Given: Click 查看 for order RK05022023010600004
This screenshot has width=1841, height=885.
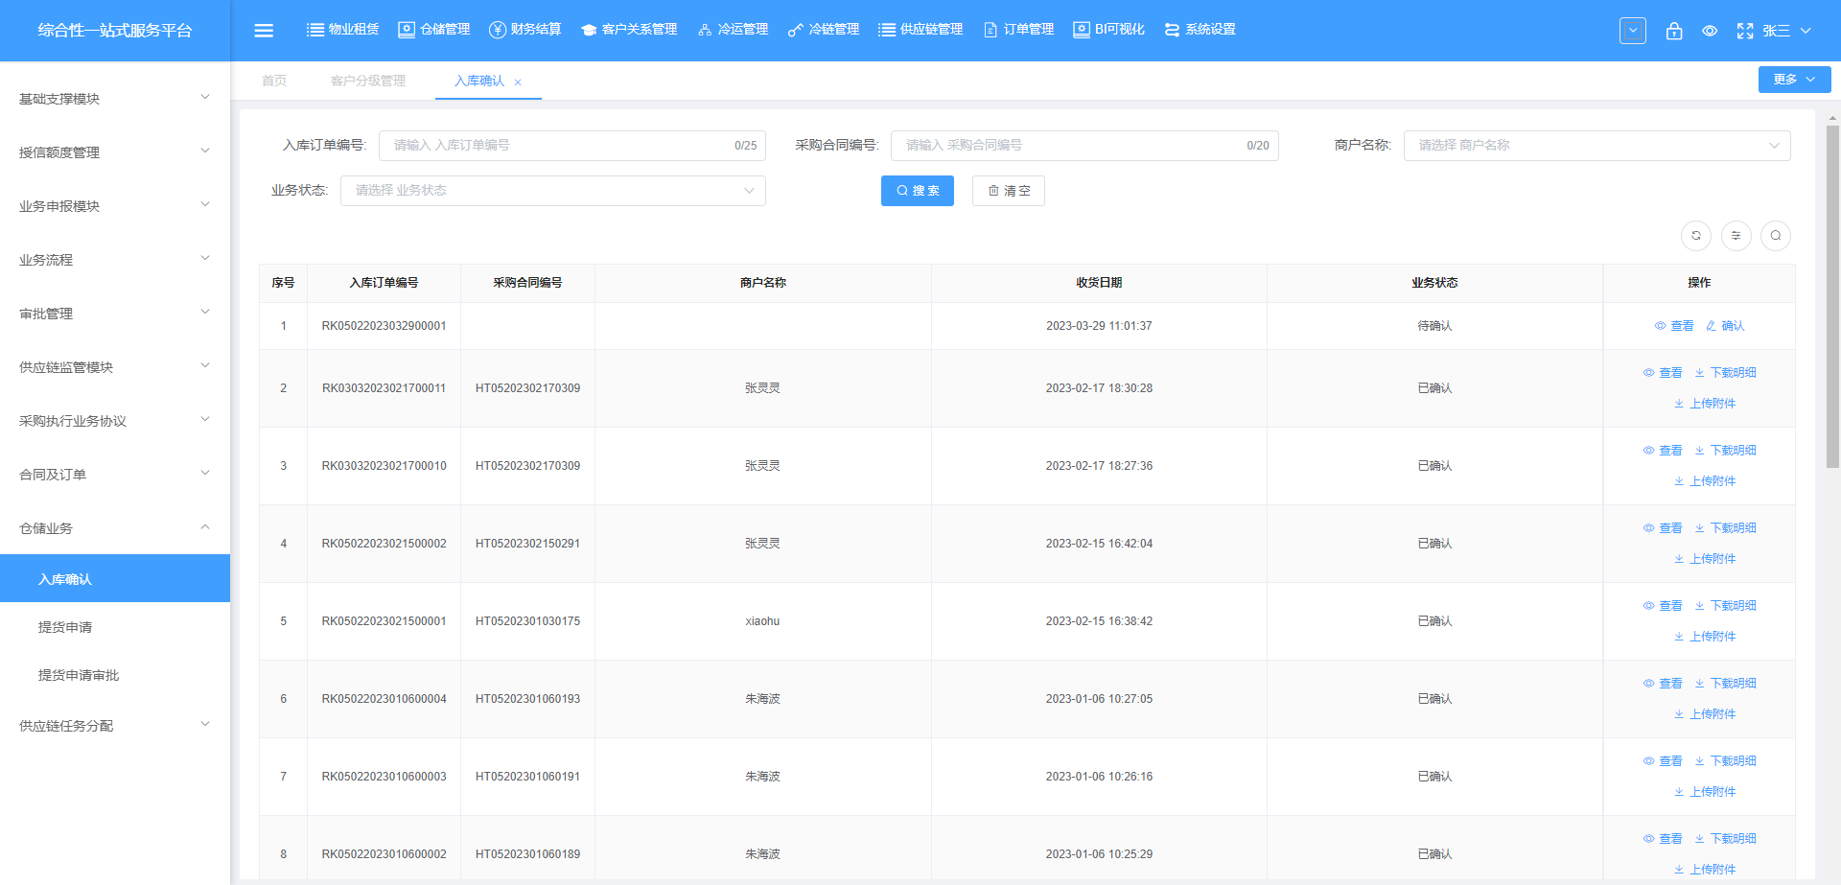Looking at the screenshot, I should click(1663, 684).
